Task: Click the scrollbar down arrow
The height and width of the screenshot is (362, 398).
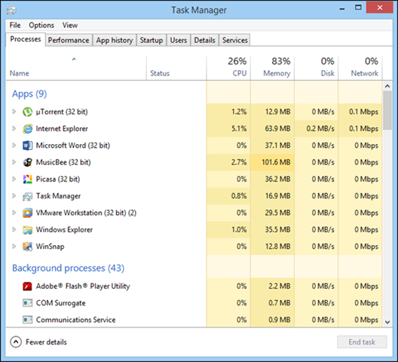Action: (x=387, y=322)
